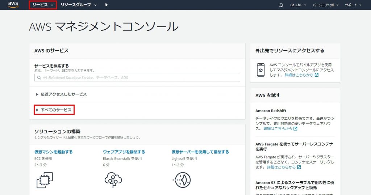The height and width of the screenshot is (195, 371).
Task: Click the 'EC2 を使用' text
Action: 43,158
